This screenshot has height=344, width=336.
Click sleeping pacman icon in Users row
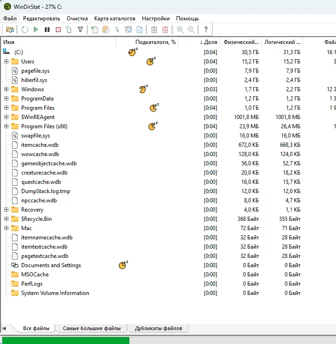coord(151,61)
